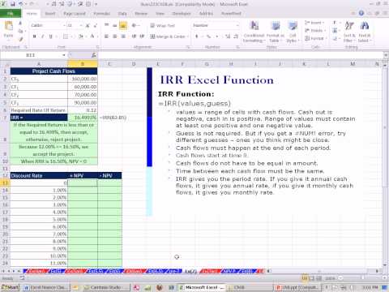Screen dimensions: 389x292
Task: Open the Font name dropdown
Action: [x=64, y=26]
